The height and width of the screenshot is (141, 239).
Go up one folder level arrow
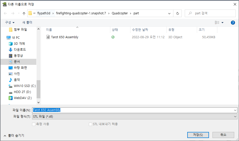24,13
